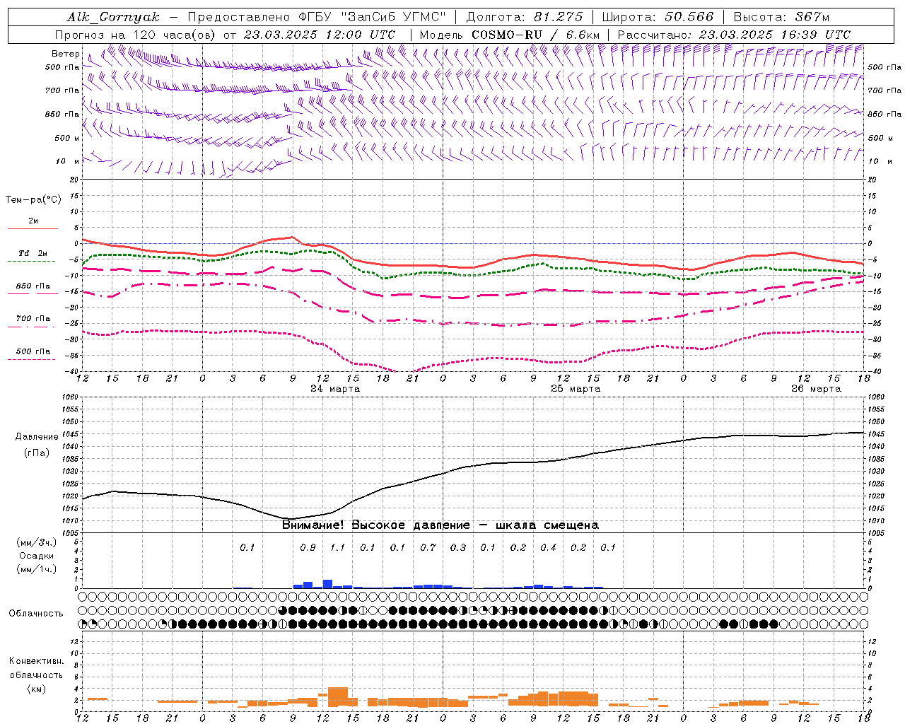Click the 0.3 precipitation total value
The height and width of the screenshot is (724, 905).
point(457,547)
